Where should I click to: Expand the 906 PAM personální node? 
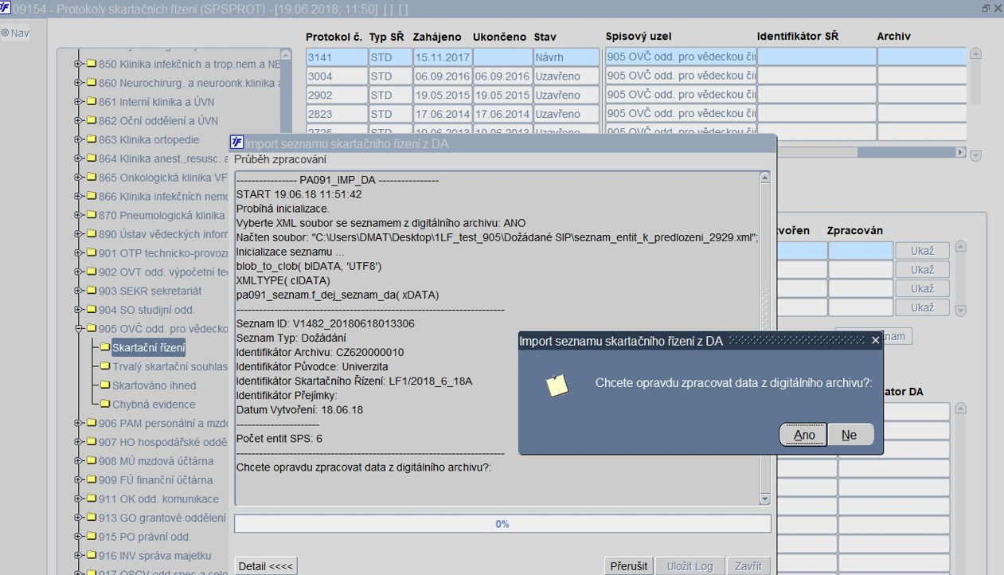pos(79,423)
